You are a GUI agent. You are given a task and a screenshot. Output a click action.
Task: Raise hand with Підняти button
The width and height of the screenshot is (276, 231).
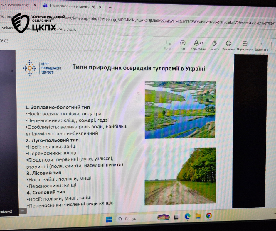(x=214, y=45)
